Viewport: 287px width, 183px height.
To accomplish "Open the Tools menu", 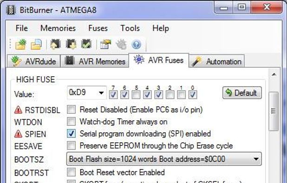I will [x=130, y=28].
